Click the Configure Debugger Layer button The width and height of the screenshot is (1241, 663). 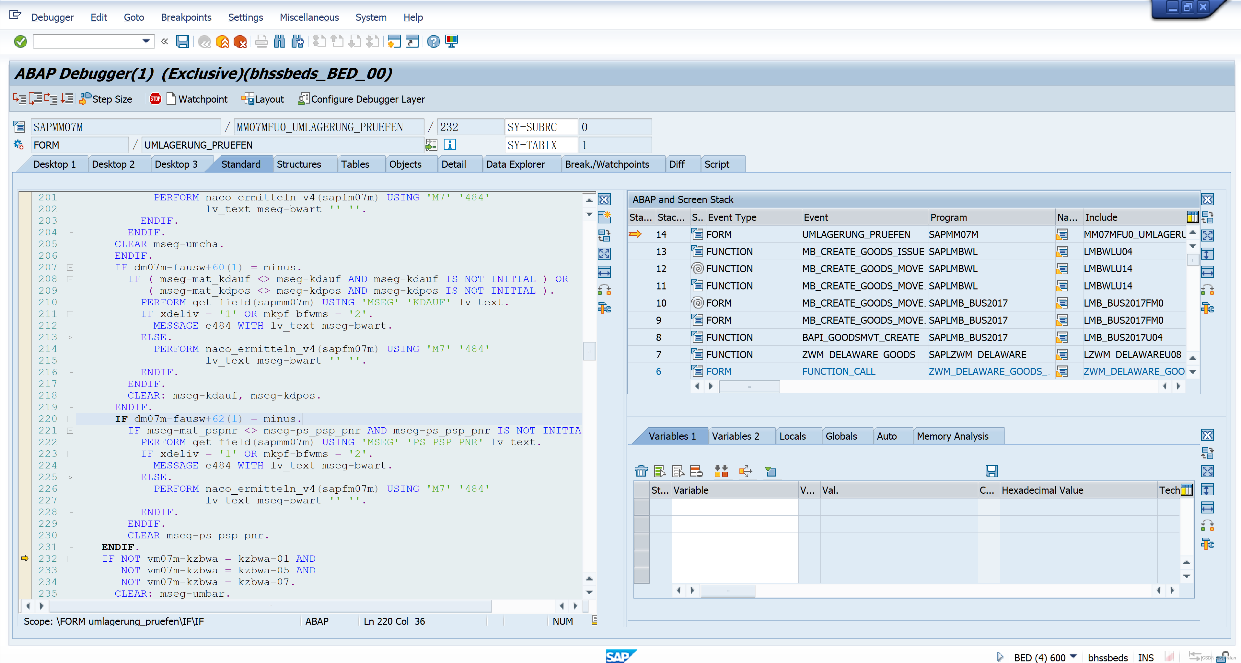tap(361, 99)
